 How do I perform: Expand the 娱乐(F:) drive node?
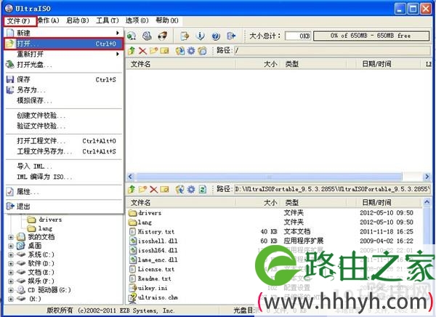pos(11,281)
